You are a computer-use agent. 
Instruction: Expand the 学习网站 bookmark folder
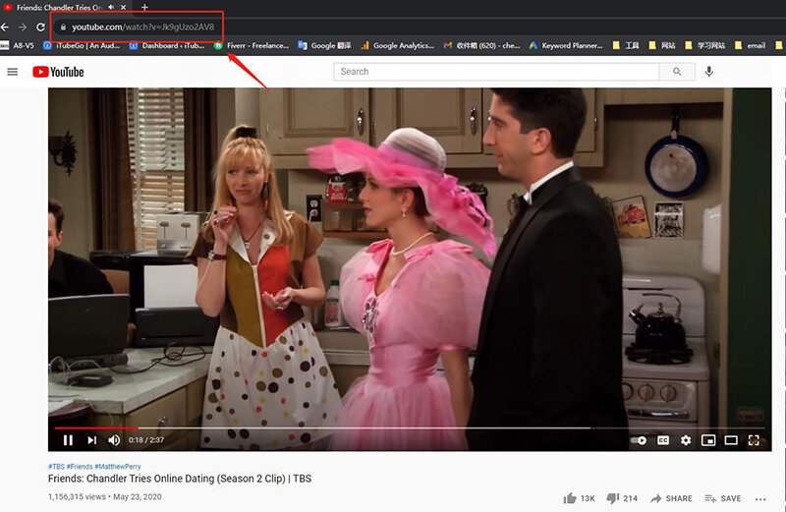click(705, 45)
